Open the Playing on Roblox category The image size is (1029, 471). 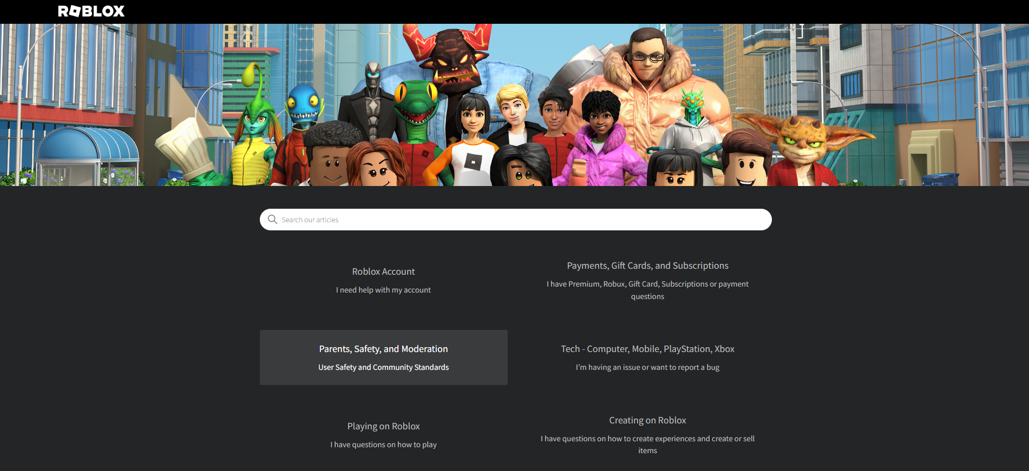pos(383,435)
